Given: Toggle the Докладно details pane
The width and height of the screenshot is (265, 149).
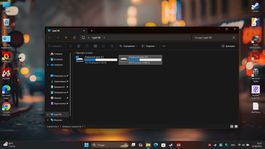Looking at the screenshot, I should click(228, 46).
